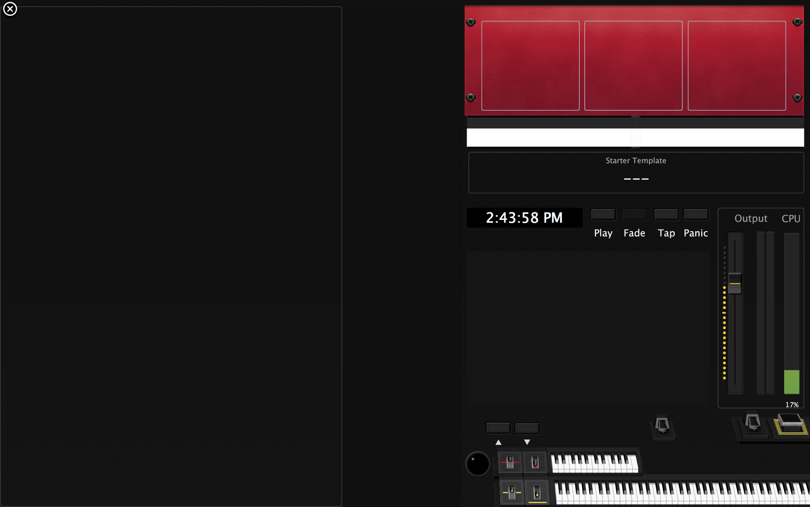Select the standalone foot switch pedal in center
This screenshot has height=507, width=810.
[x=662, y=427]
